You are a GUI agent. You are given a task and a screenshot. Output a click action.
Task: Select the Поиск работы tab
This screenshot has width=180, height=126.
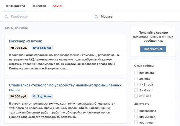(x=15, y=6)
